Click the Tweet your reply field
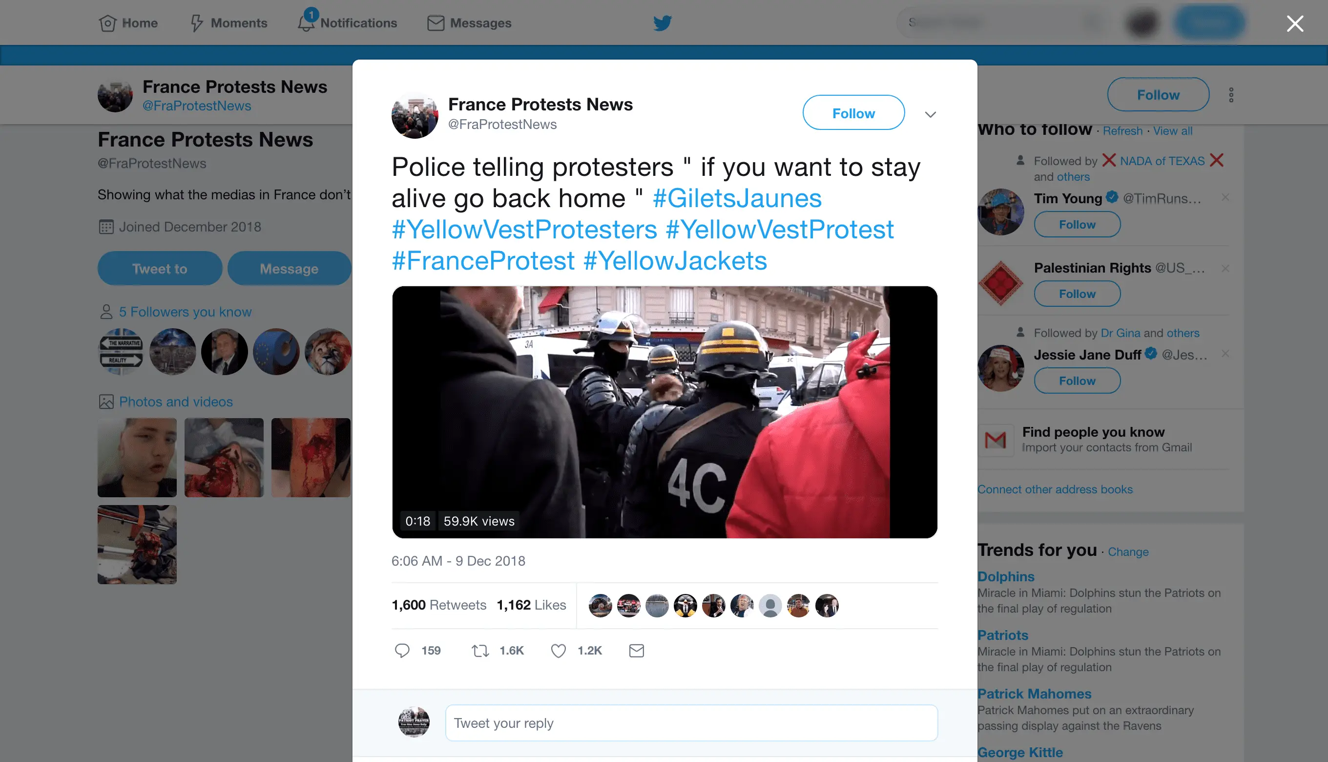Viewport: 1328px width, 762px height. pyautogui.click(x=691, y=723)
